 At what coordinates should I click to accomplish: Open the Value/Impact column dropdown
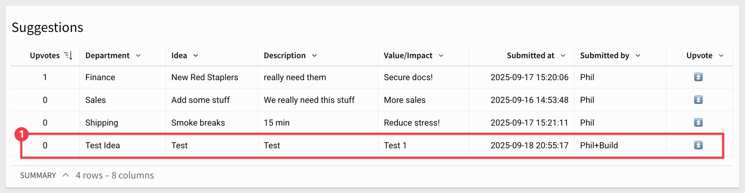click(441, 56)
